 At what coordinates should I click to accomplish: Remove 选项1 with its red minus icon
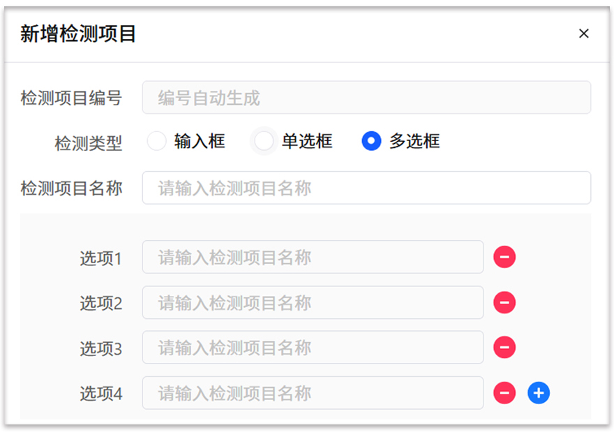[504, 258]
